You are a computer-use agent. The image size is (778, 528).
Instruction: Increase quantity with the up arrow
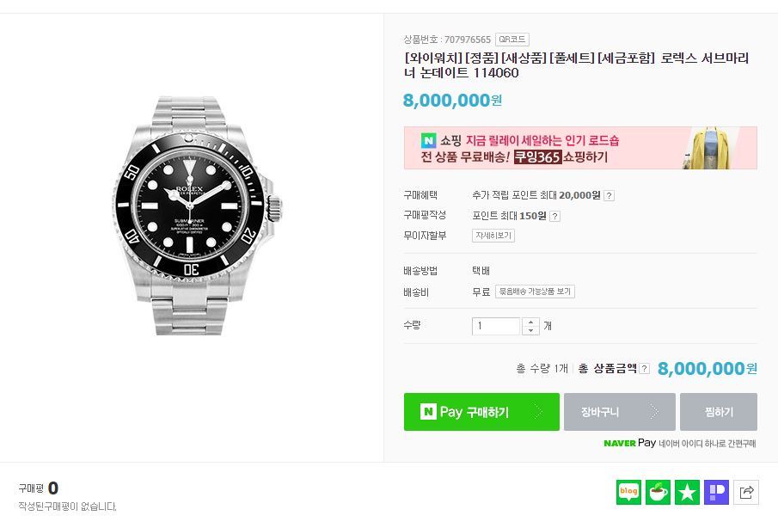[531, 322]
